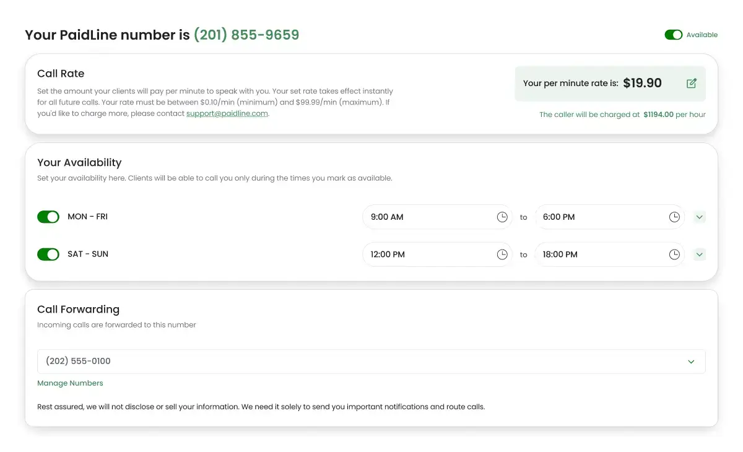The height and width of the screenshot is (452, 743).
Task: Expand the SAT - SUN schedule chevron
Action: [700, 254]
